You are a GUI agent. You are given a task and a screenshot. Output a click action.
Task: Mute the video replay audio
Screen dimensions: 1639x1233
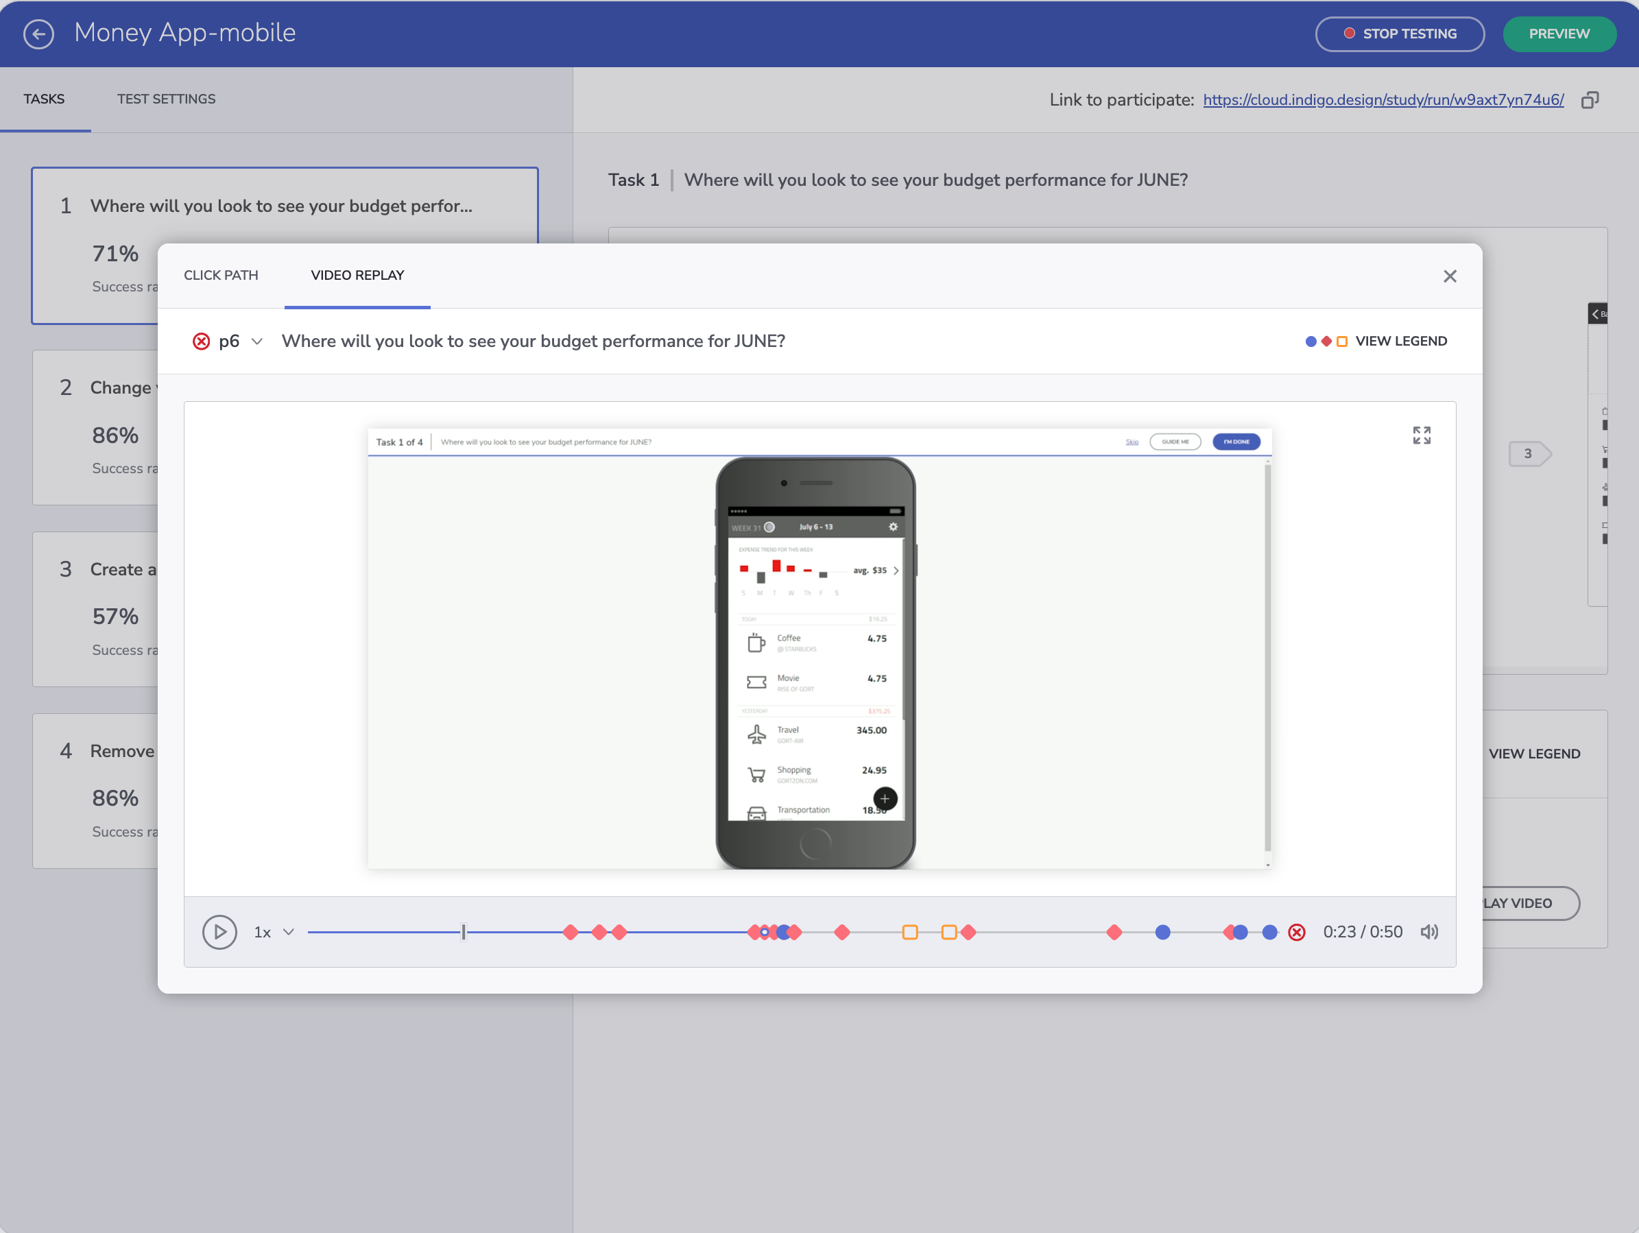[1428, 932]
